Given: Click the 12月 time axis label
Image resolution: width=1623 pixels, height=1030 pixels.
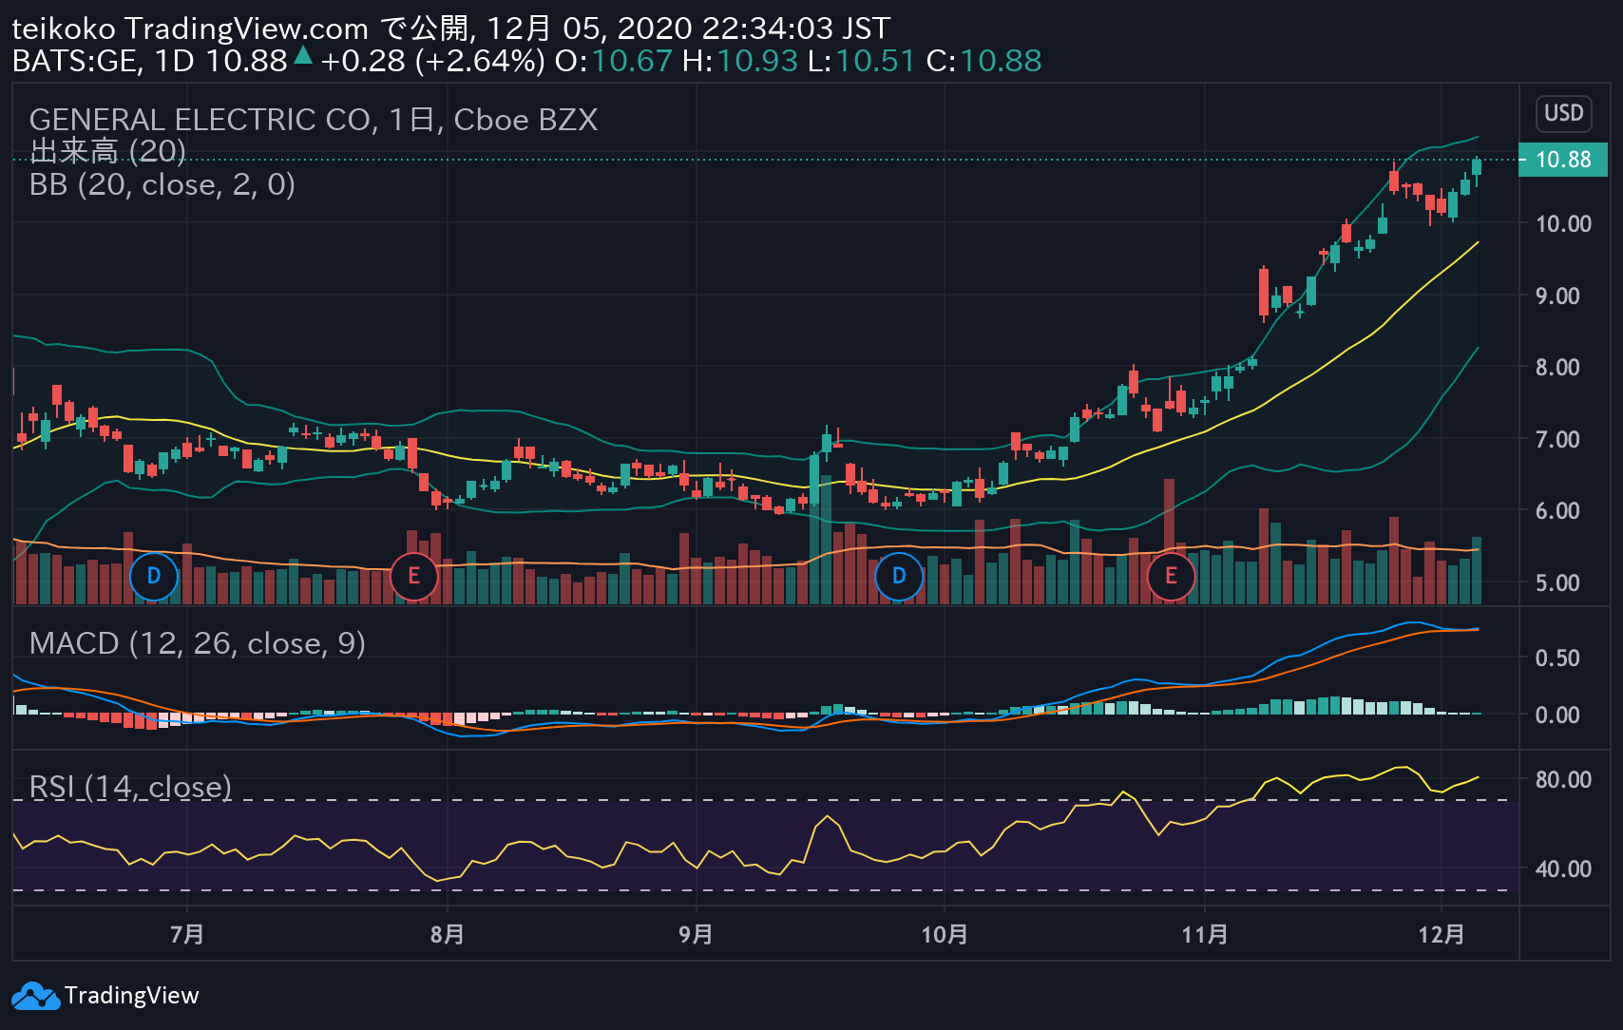Looking at the screenshot, I should click(x=1442, y=934).
